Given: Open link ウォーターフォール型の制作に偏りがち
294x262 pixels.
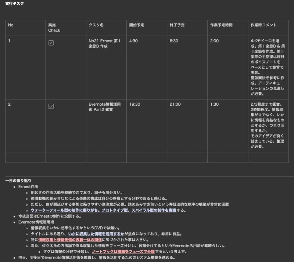Looking at the screenshot, I should pyautogui.click(x=104, y=210).
